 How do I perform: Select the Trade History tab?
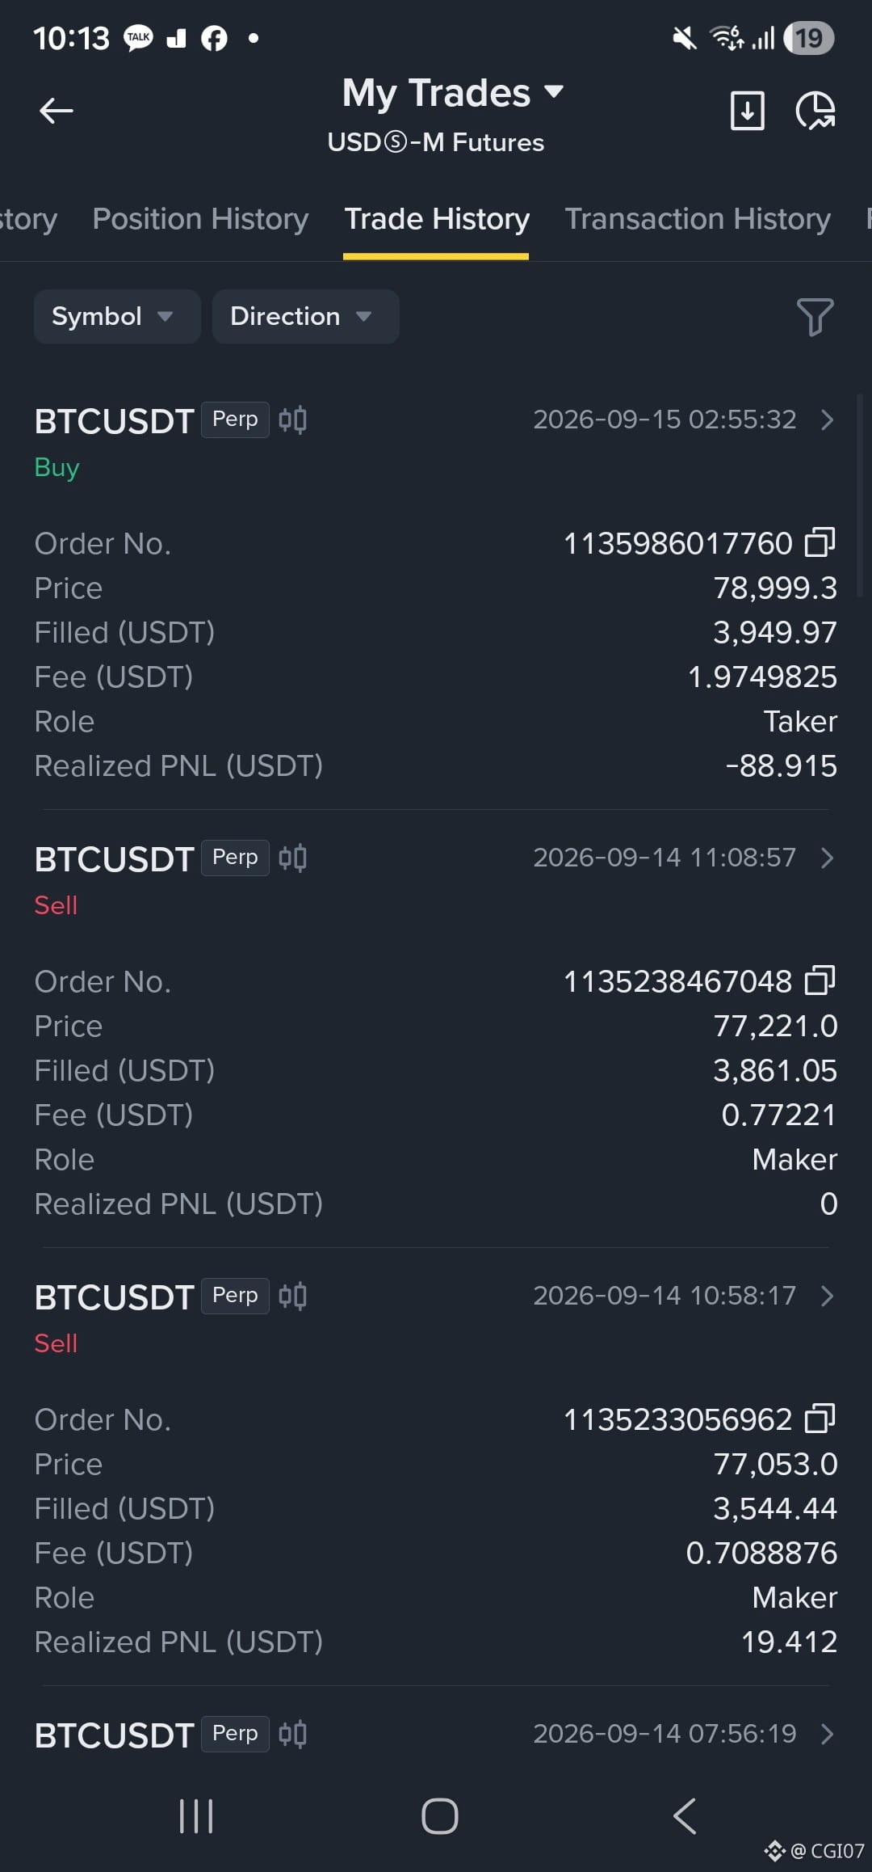(x=437, y=219)
